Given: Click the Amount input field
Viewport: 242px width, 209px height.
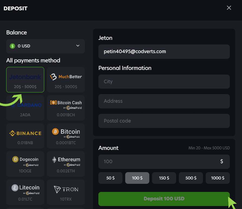Looking at the screenshot, I should [x=160, y=162].
